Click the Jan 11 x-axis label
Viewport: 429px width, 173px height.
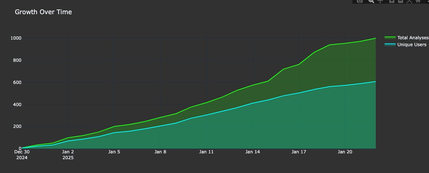pos(206,152)
